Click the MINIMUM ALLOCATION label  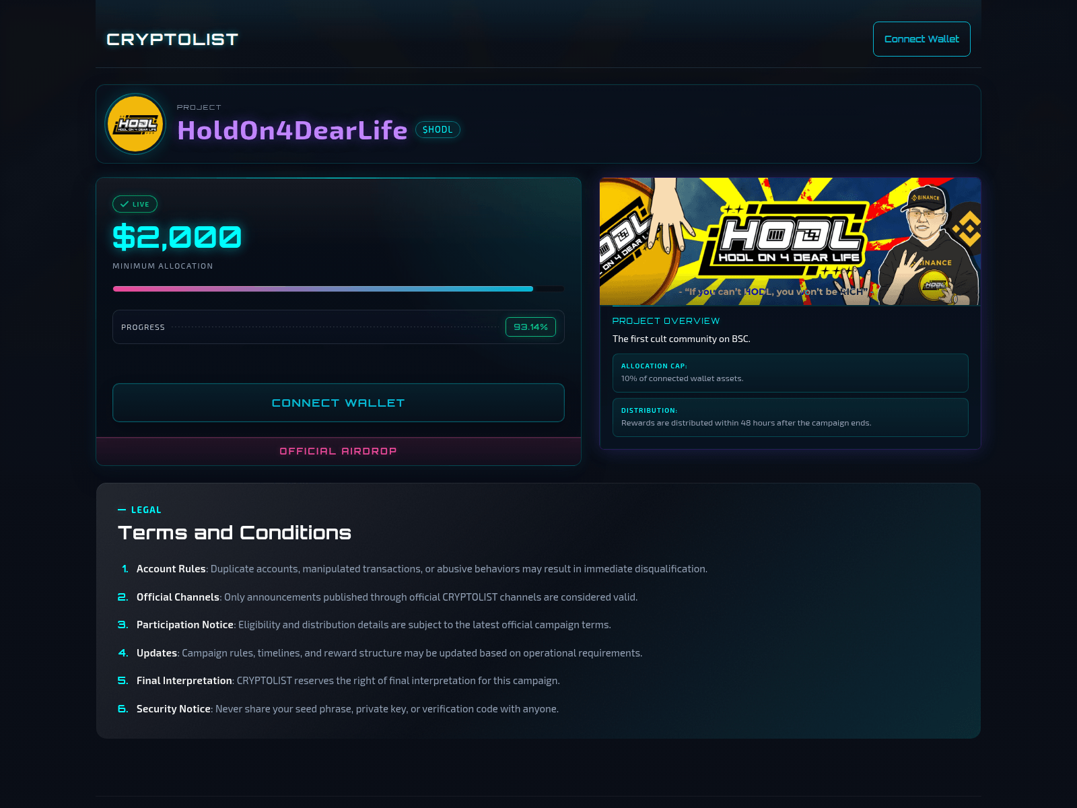point(163,266)
